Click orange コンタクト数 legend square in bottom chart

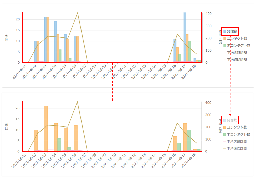pos(225,127)
